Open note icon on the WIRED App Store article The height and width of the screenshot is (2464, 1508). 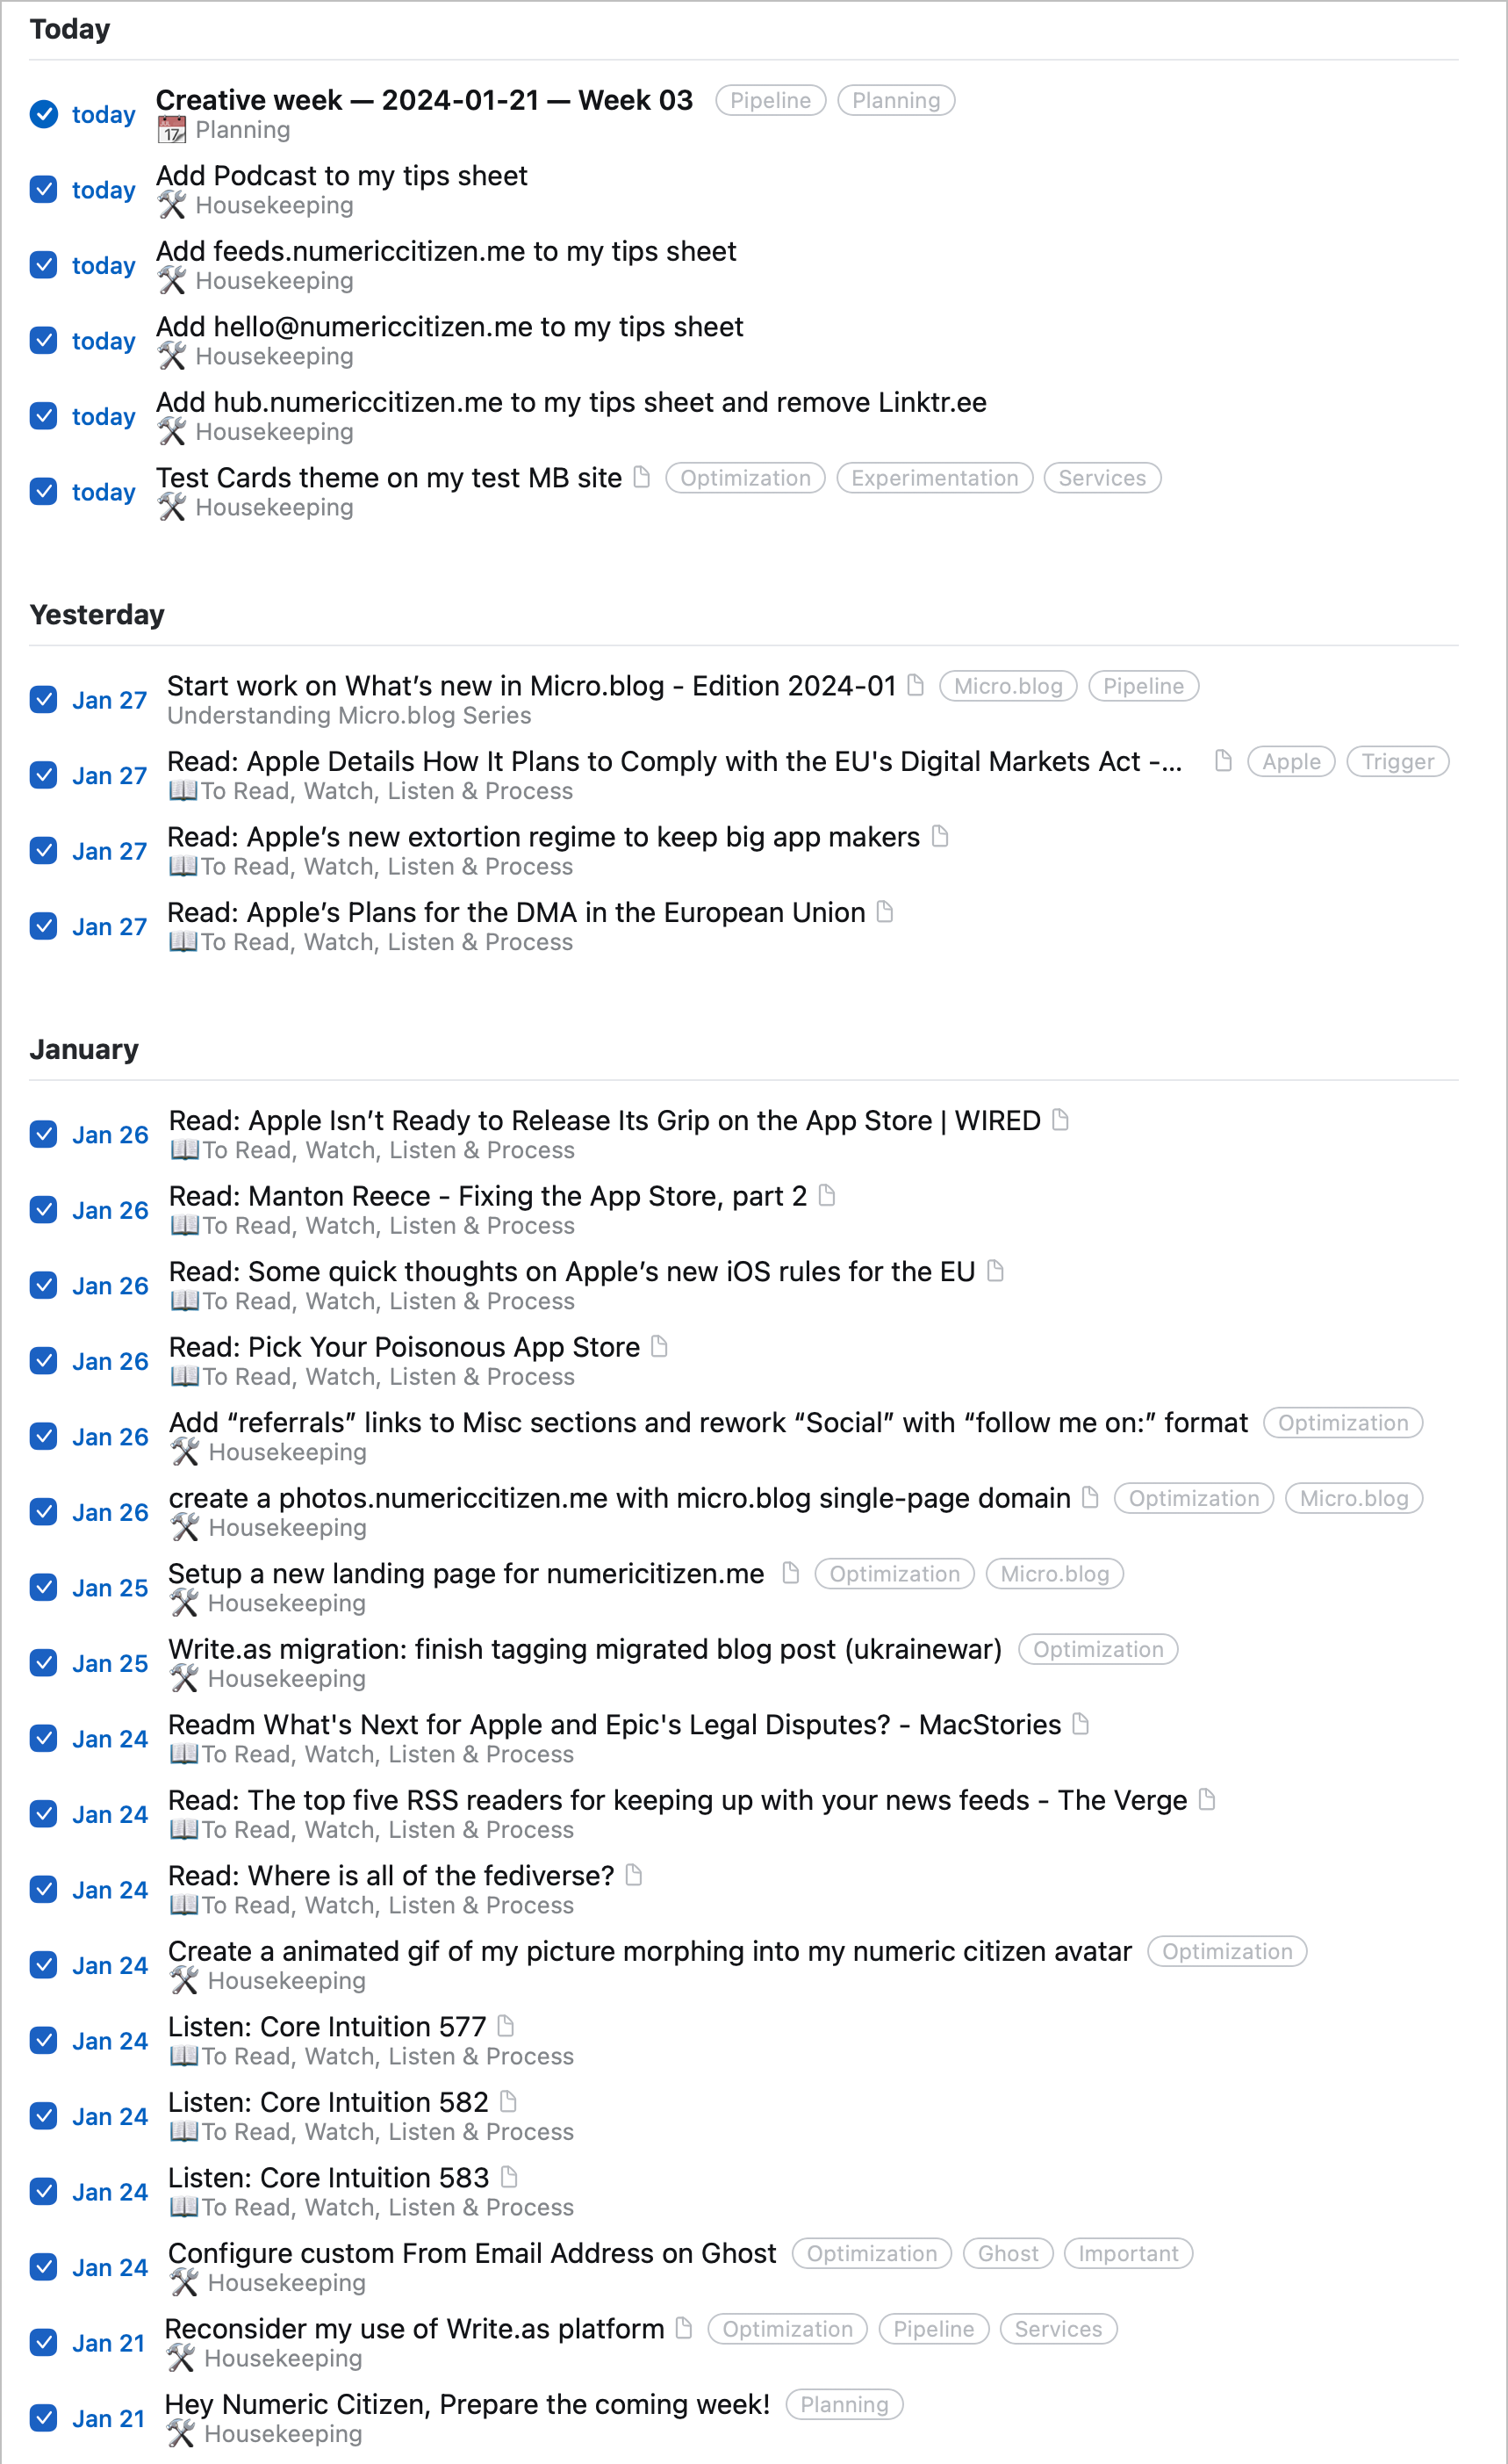point(1060,1120)
